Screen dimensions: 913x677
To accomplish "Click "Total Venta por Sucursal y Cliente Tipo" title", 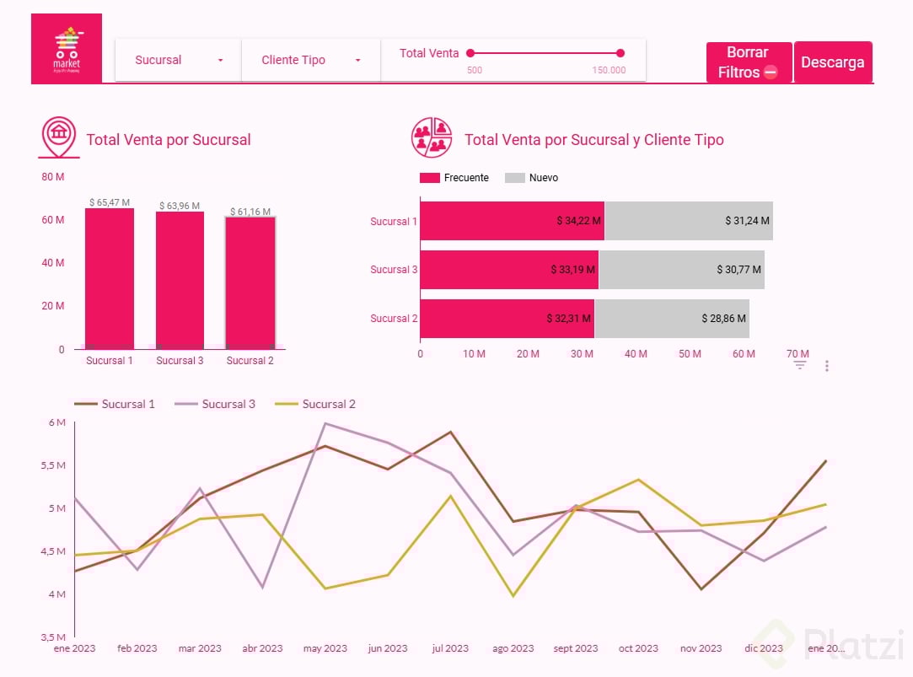I will 594,140.
